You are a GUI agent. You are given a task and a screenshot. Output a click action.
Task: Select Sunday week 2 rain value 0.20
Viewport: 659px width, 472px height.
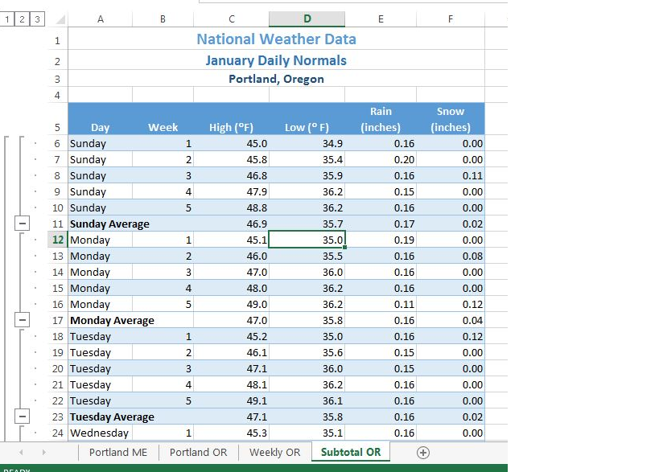[x=381, y=159]
